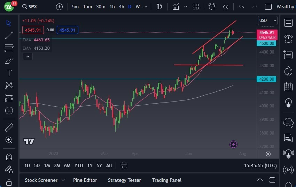The height and width of the screenshot is (187, 296).
Task: Set the range to 5Y
Action: [99, 165]
